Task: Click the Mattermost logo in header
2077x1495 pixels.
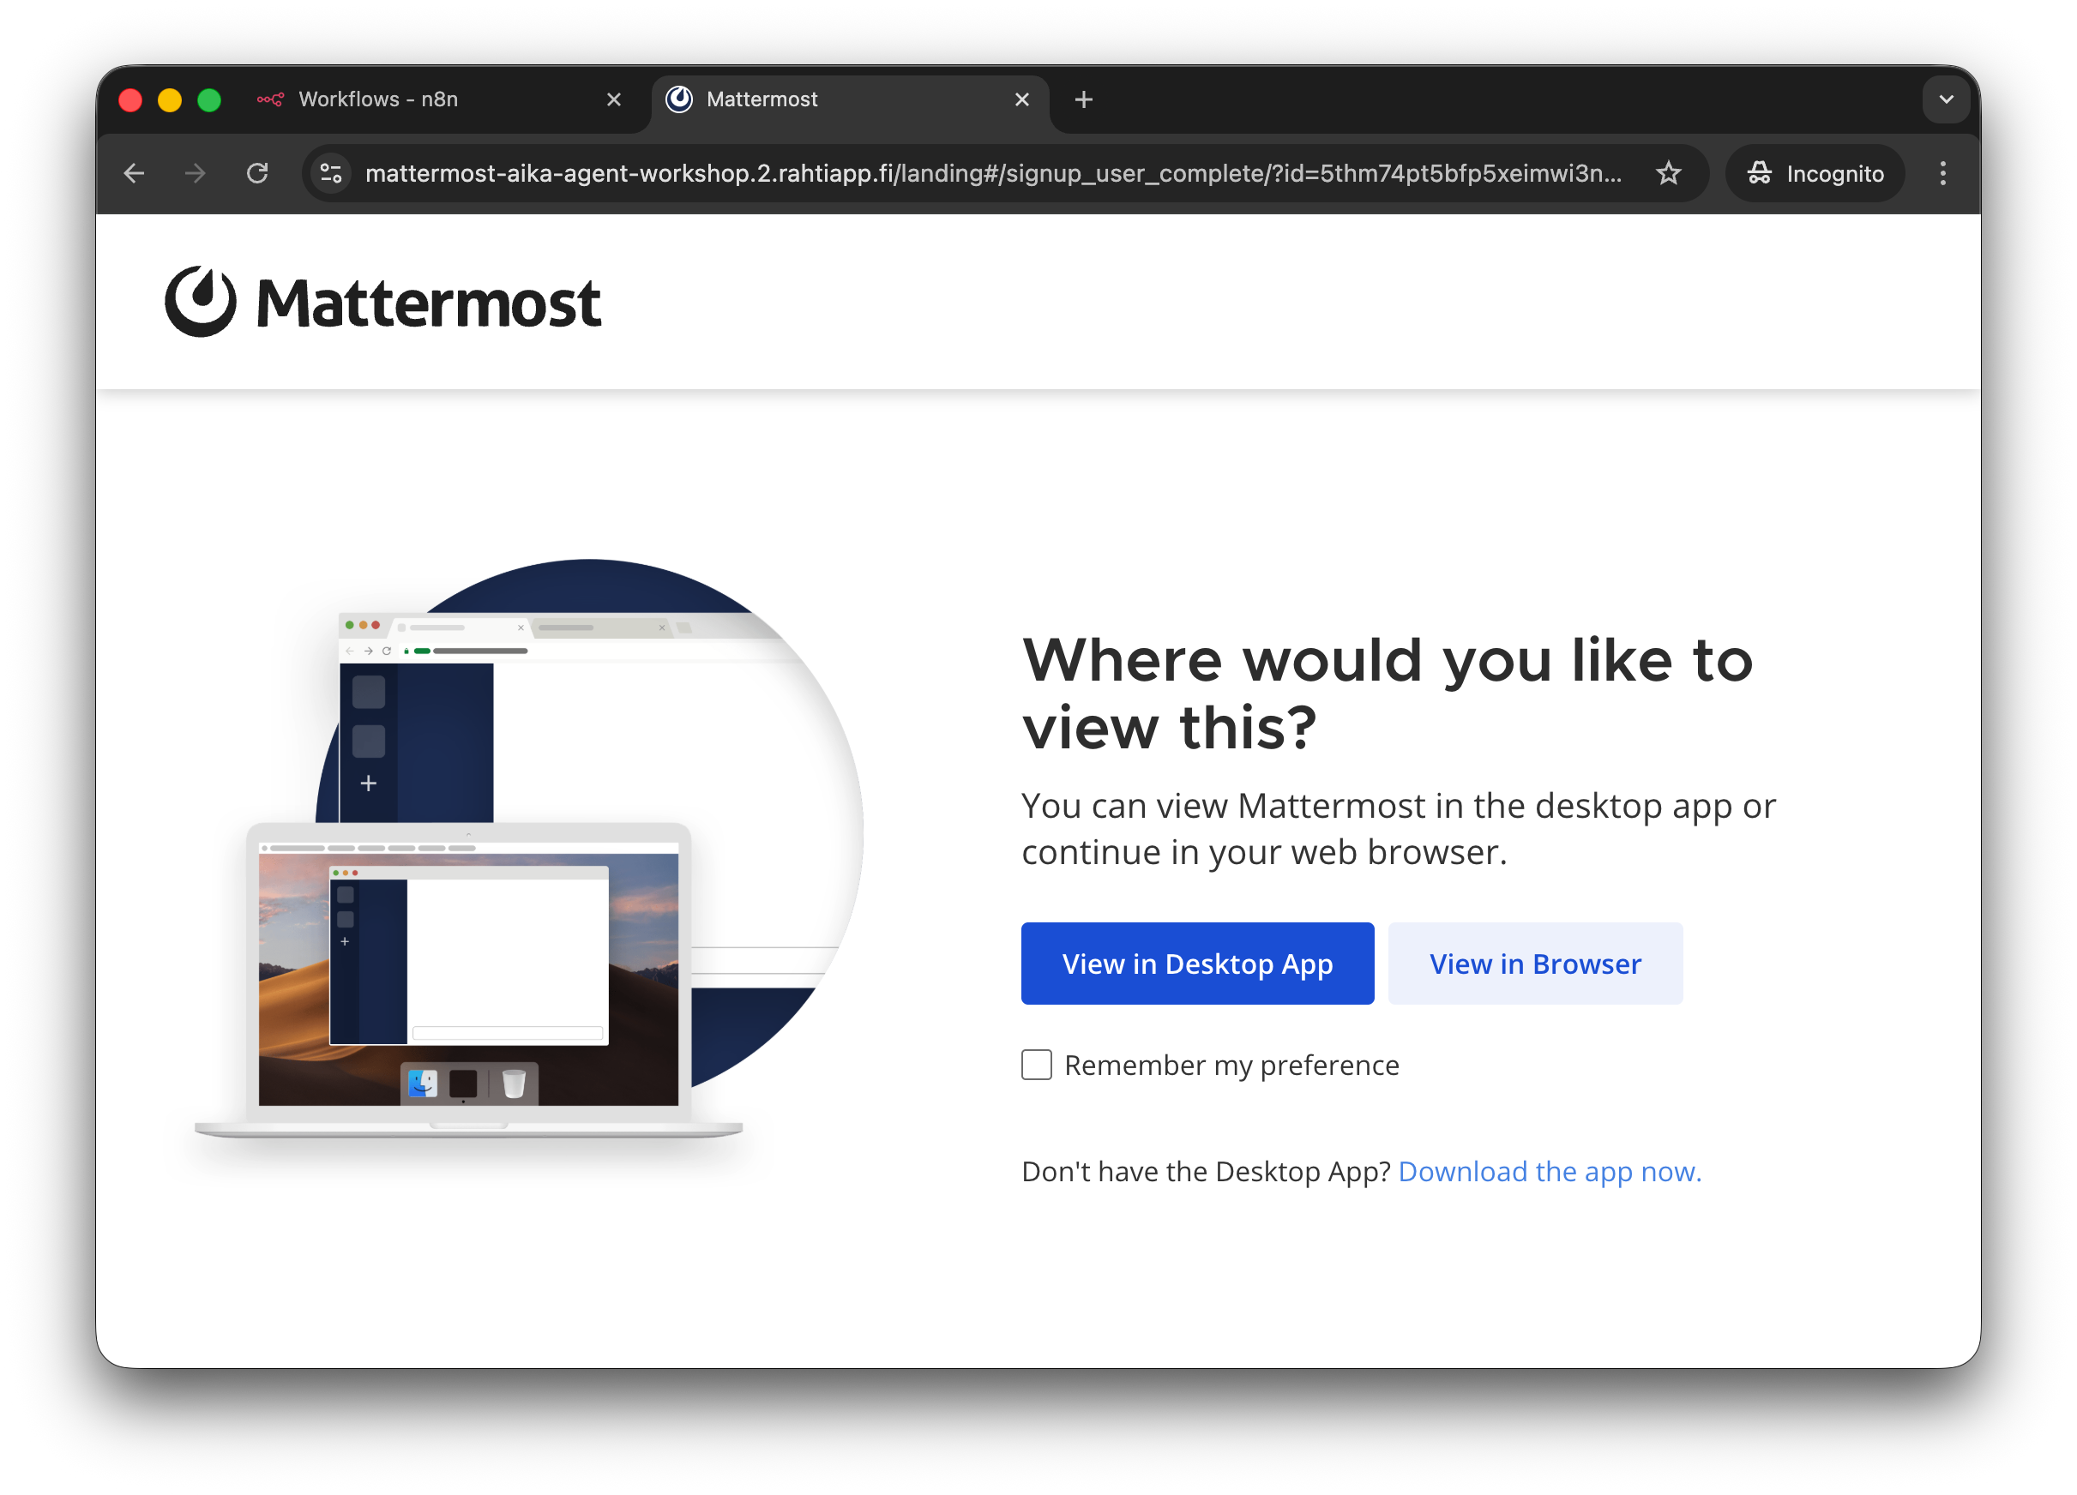Action: tap(382, 302)
